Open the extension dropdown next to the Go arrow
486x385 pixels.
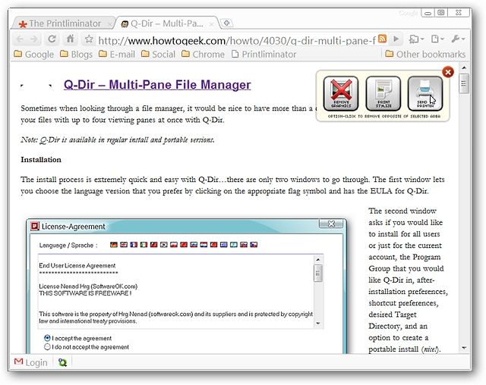[x=416, y=39]
